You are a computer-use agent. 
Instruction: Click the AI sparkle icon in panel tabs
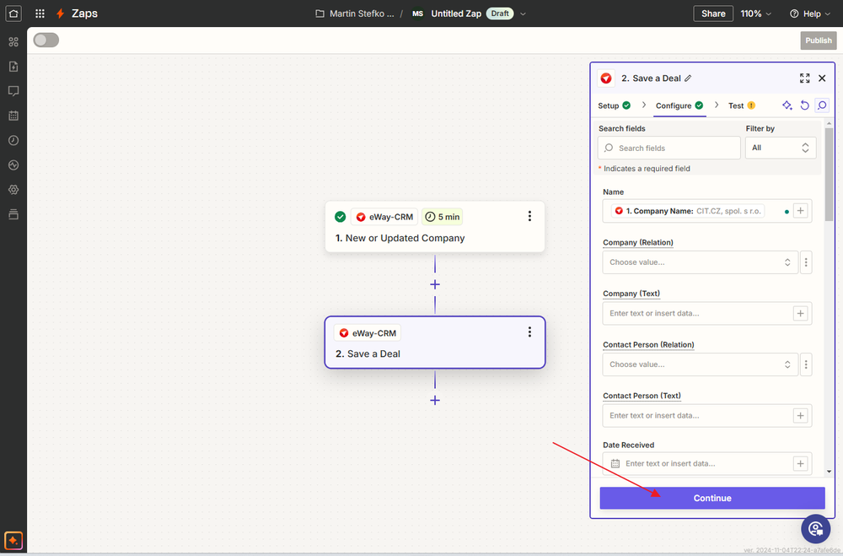[x=787, y=105]
